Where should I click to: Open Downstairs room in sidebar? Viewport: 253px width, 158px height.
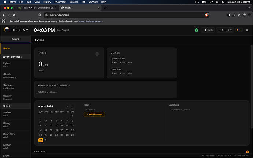coord(15,135)
